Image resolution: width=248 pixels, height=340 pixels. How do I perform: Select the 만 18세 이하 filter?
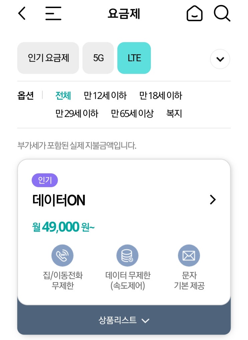pos(161,96)
